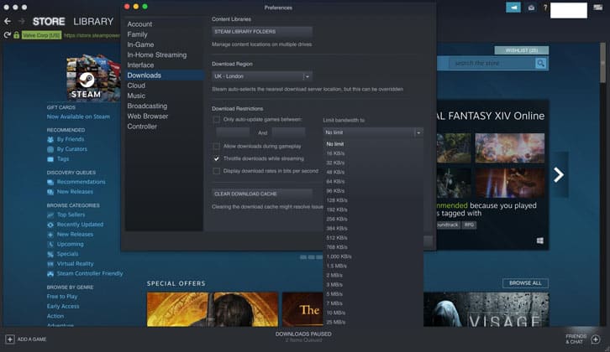The height and width of the screenshot is (352, 610).
Task: Click the store page vertical scrollbar
Action: [x=602, y=62]
